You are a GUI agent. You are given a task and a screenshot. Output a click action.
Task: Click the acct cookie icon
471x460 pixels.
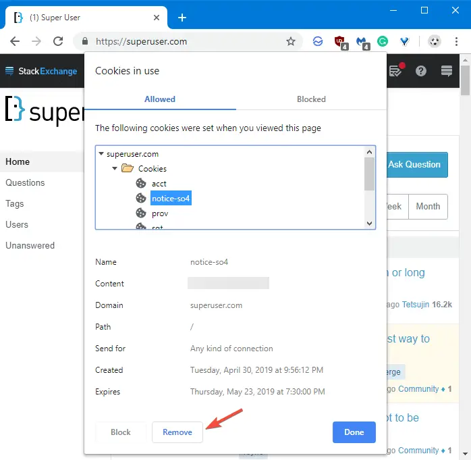140,183
